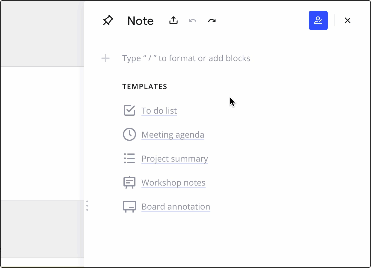Click the plus icon to add block
Image resolution: width=371 pixels, height=268 pixels.
tap(105, 58)
